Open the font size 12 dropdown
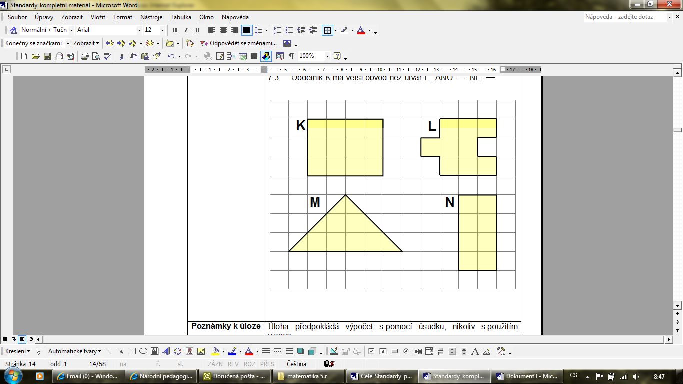This screenshot has height=384, width=683. (x=162, y=30)
